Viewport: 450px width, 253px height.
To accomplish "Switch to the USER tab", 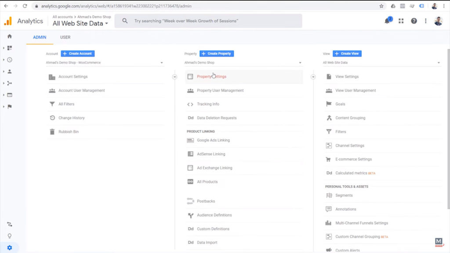I will pyautogui.click(x=65, y=37).
